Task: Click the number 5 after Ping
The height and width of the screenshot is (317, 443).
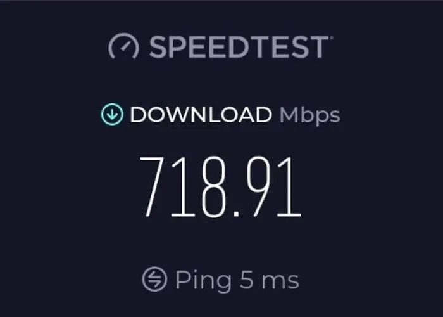Action: (246, 280)
